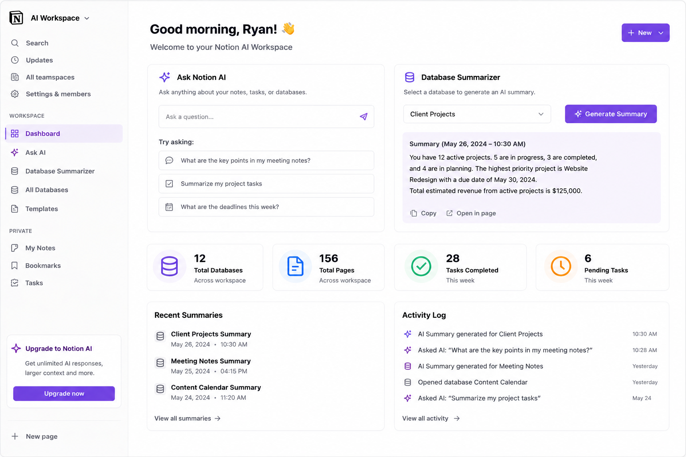
Task: Click the Upgrade to Notion AI sparkle icon
Action: tap(16, 349)
